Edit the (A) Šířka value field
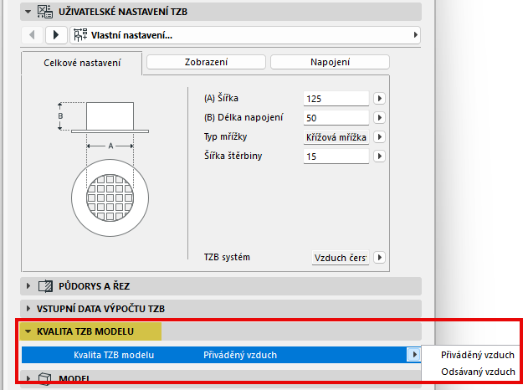The width and height of the screenshot is (528, 390). coord(336,99)
